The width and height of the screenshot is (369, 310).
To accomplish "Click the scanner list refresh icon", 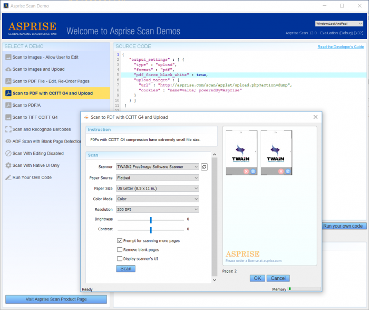I will point(204,167).
